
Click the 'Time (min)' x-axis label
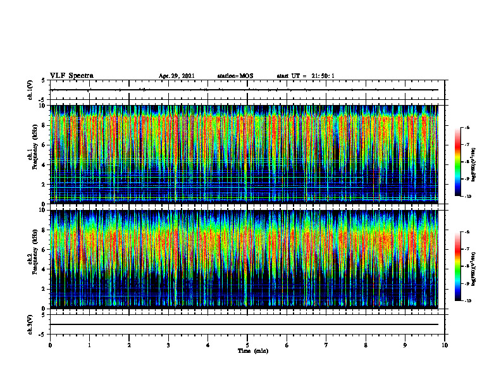click(x=253, y=351)
